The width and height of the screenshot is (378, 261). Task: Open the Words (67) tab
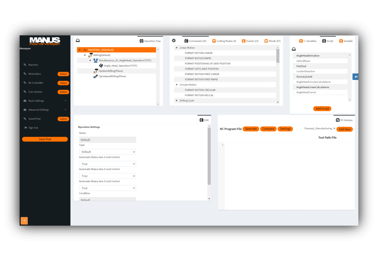[x=272, y=41]
